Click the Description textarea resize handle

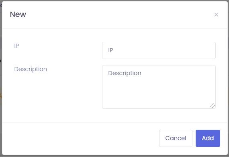pos(212,105)
